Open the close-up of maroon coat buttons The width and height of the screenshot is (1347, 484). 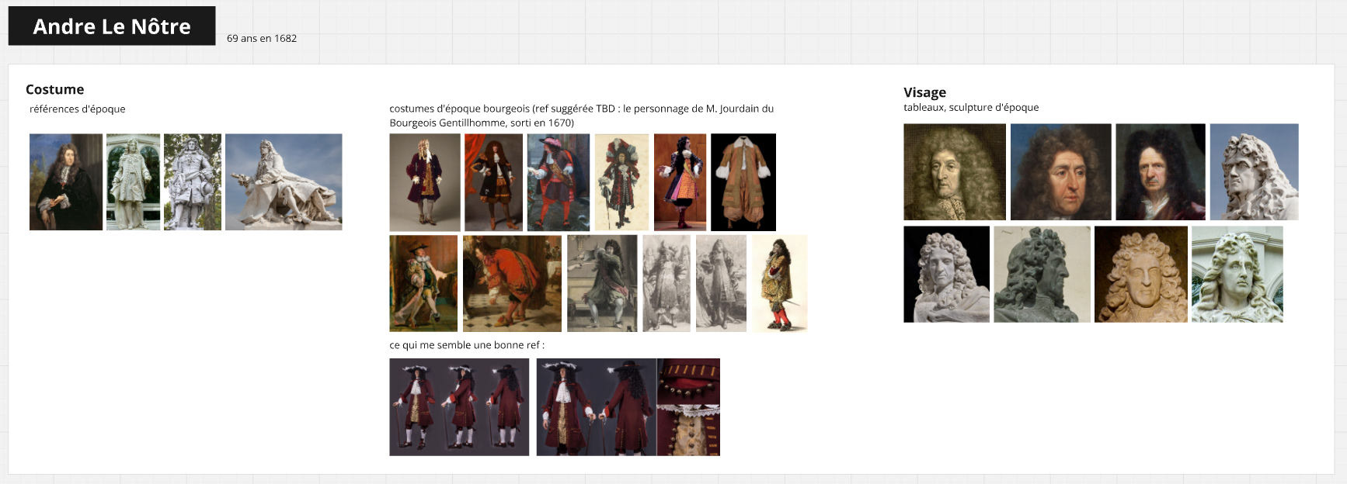(x=688, y=407)
